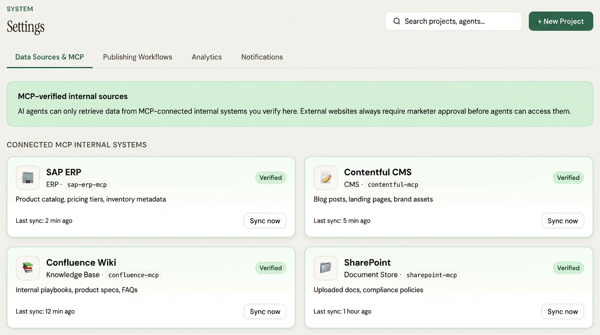The image size is (600, 335).
Task: Click the Contentful CMS notepad icon
Action: (326, 178)
